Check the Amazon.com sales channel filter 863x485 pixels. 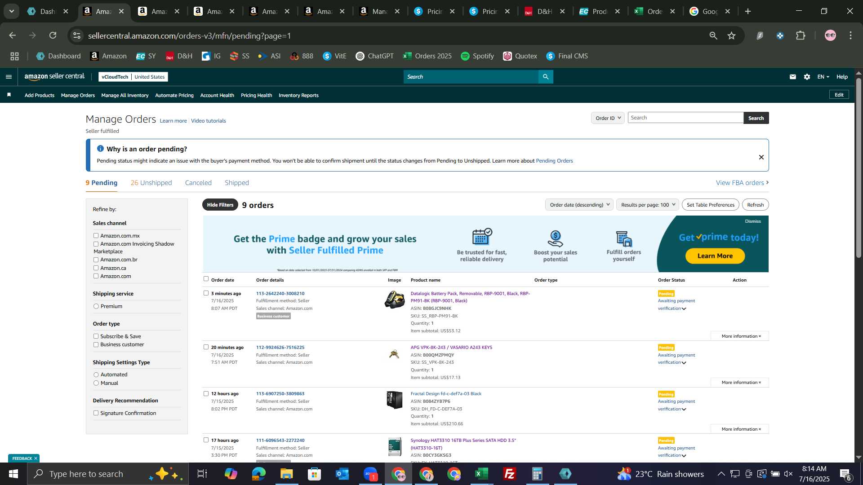tap(96, 276)
